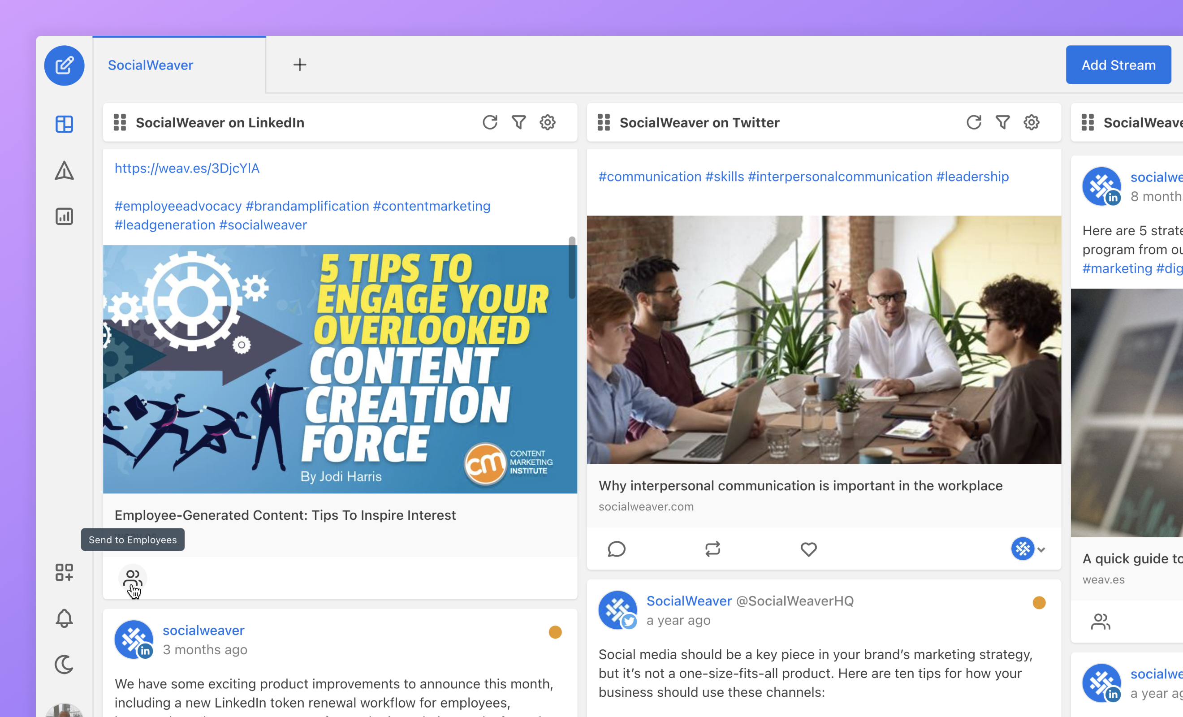
Task: Click SocialWeaver Twitter avatar on year-old tweet
Action: pyautogui.click(x=618, y=610)
